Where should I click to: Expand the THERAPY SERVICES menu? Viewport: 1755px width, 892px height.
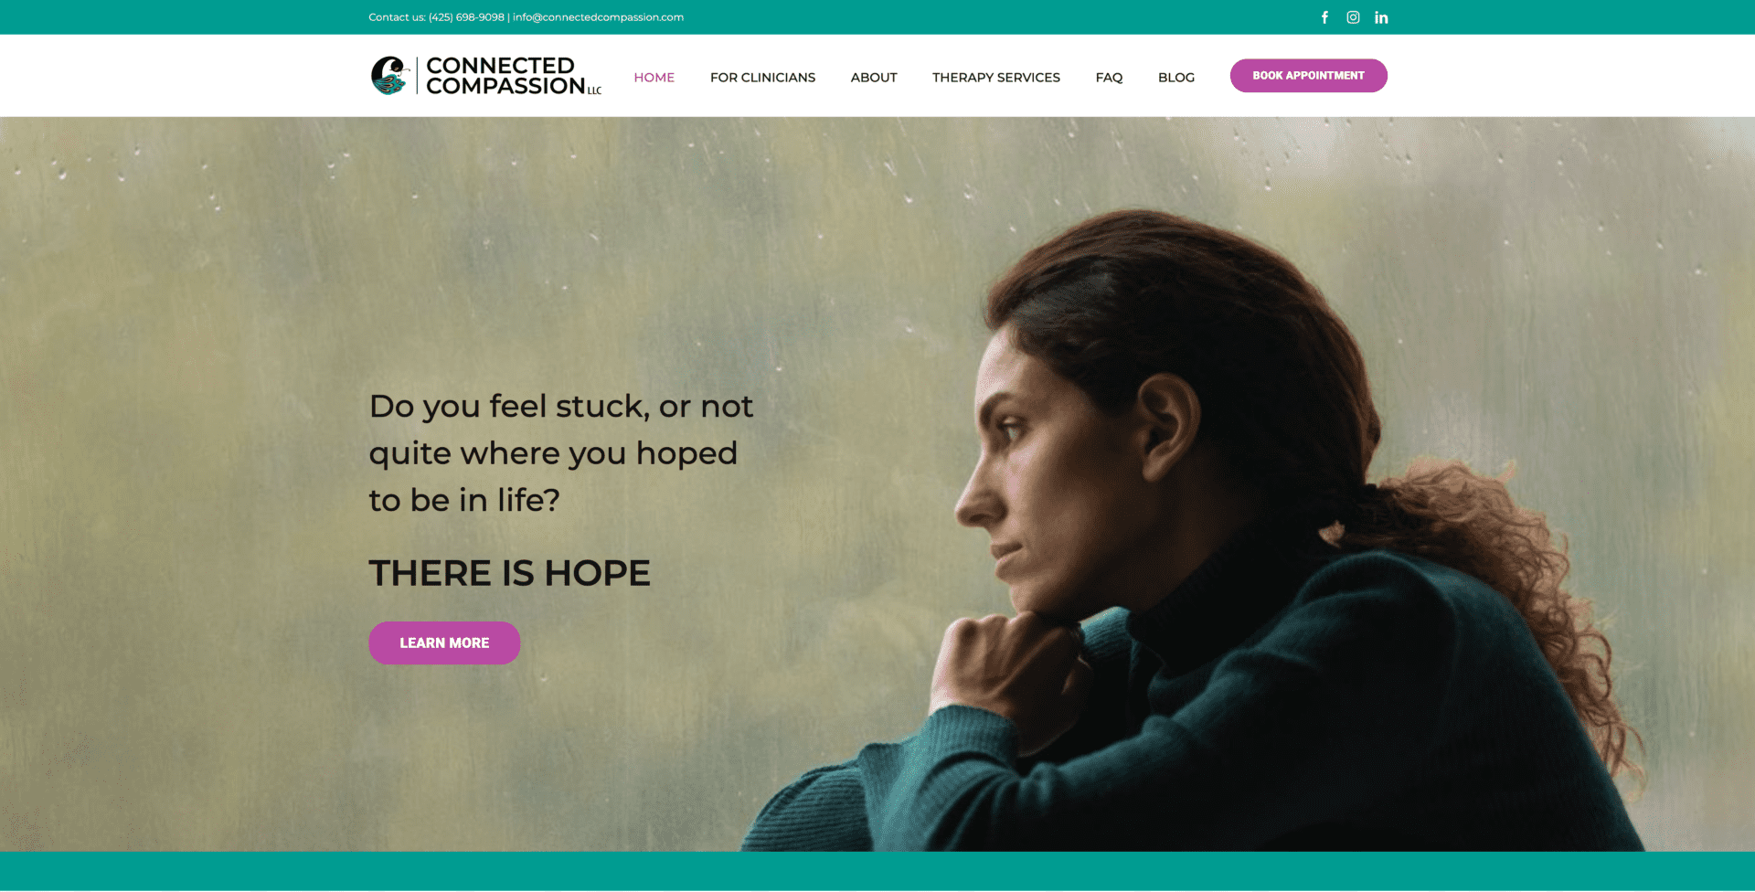coord(996,78)
